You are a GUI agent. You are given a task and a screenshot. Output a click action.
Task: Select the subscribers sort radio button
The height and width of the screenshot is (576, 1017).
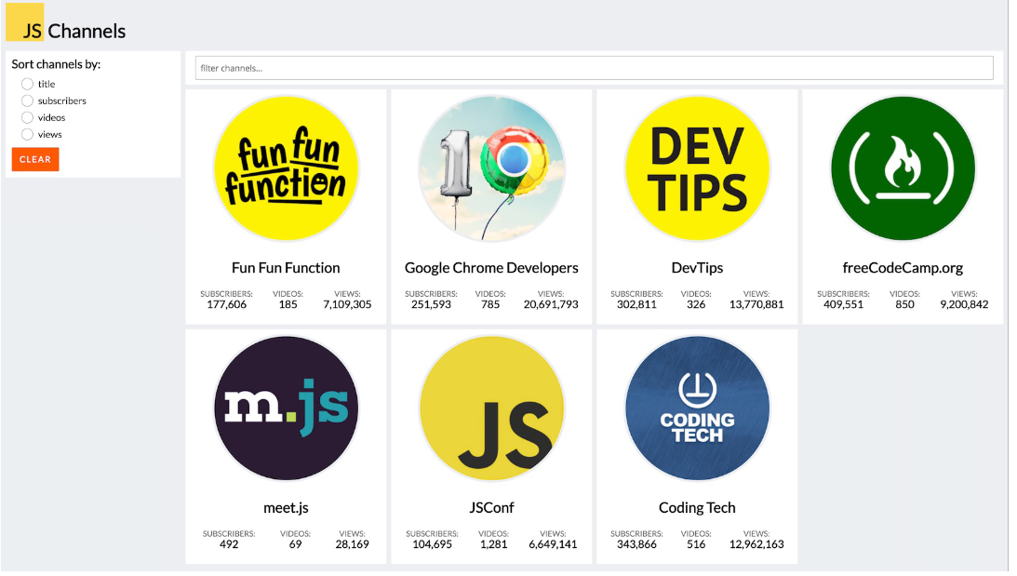coord(27,100)
